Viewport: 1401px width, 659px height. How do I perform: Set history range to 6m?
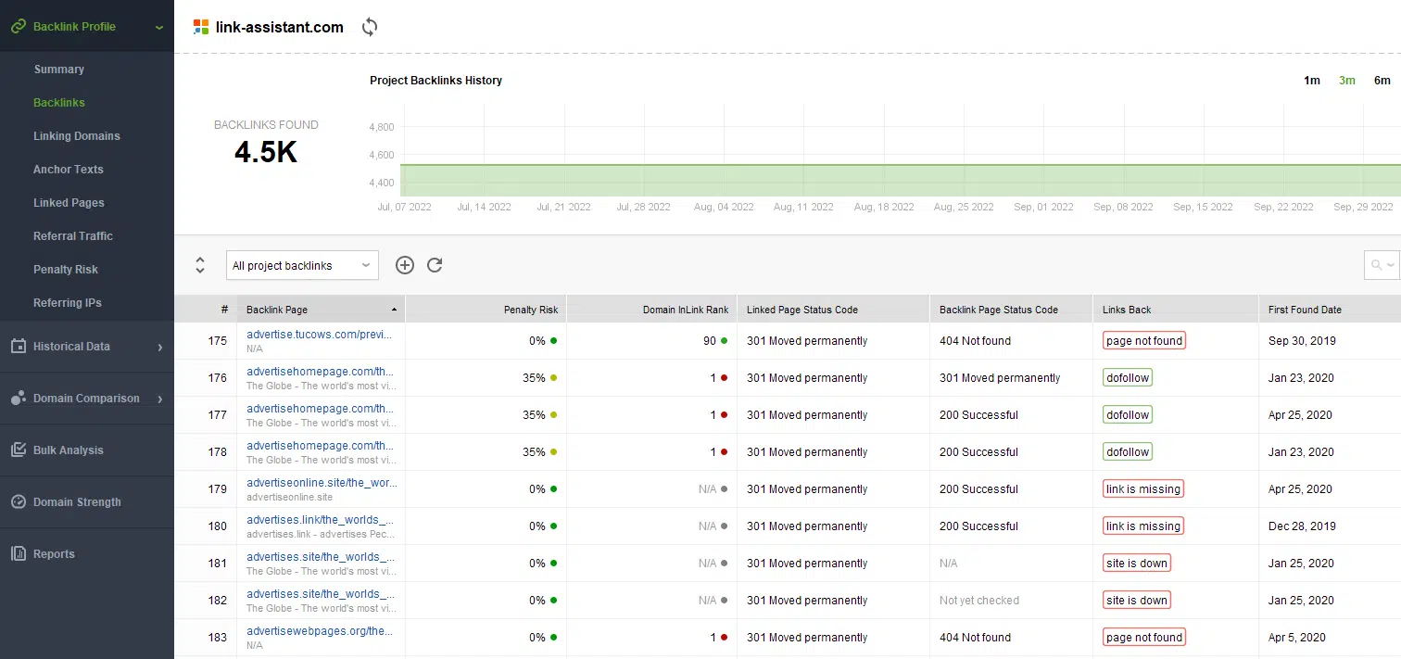1382,81
